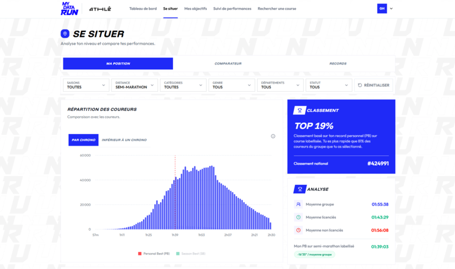This screenshot has height=269, width=455.
Task: Click the Répartition des coureurs heading
Action: pos(102,110)
